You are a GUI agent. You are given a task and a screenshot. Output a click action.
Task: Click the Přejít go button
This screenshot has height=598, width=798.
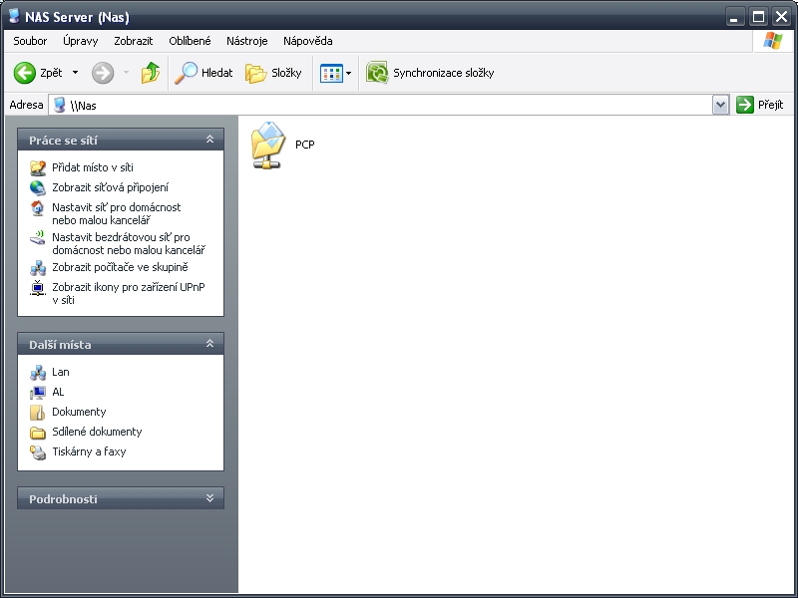760,105
